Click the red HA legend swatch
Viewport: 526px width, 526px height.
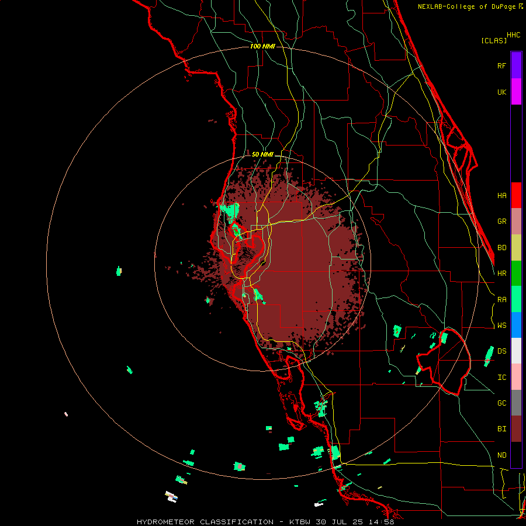pos(516,195)
